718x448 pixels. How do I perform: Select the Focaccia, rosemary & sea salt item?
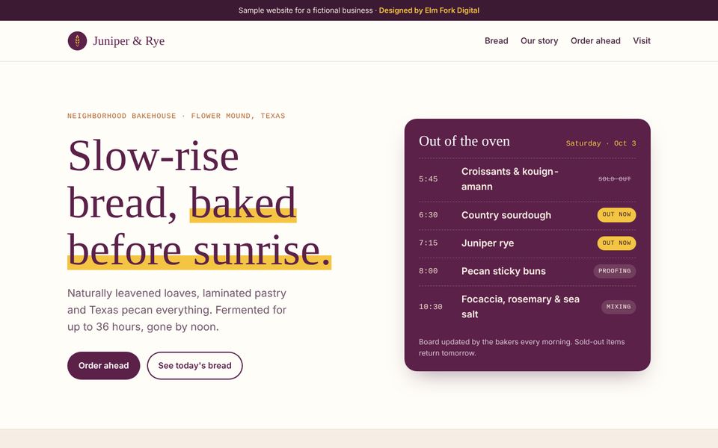click(x=521, y=306)
